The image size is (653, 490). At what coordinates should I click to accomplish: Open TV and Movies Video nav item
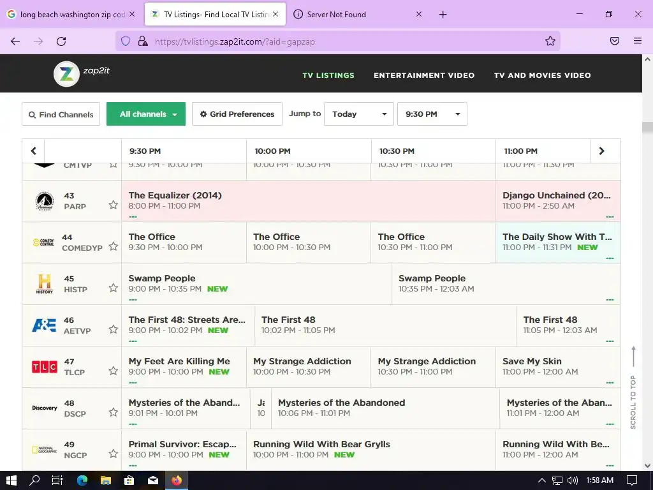(x=542, y=75)
